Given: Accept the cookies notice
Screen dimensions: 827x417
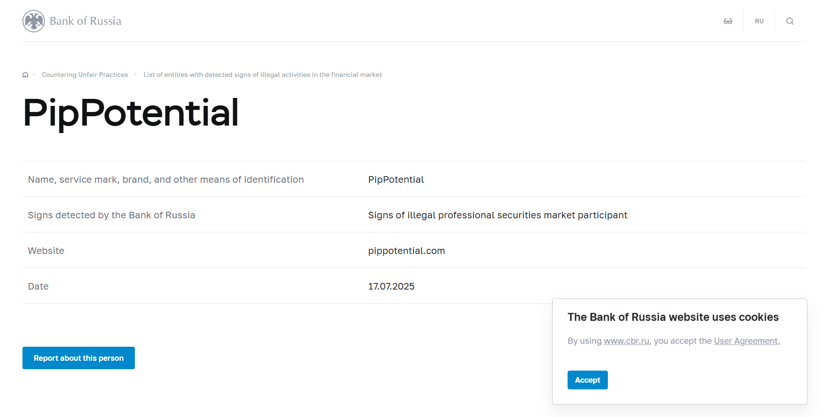Looking at the screenshot, I should click(x=587, y=380).
